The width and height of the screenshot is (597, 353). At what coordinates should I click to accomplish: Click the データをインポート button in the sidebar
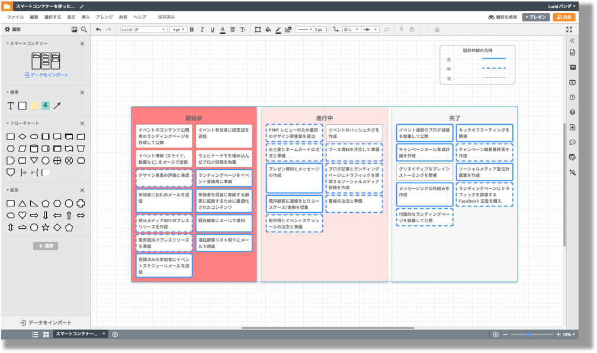(46, 323)
